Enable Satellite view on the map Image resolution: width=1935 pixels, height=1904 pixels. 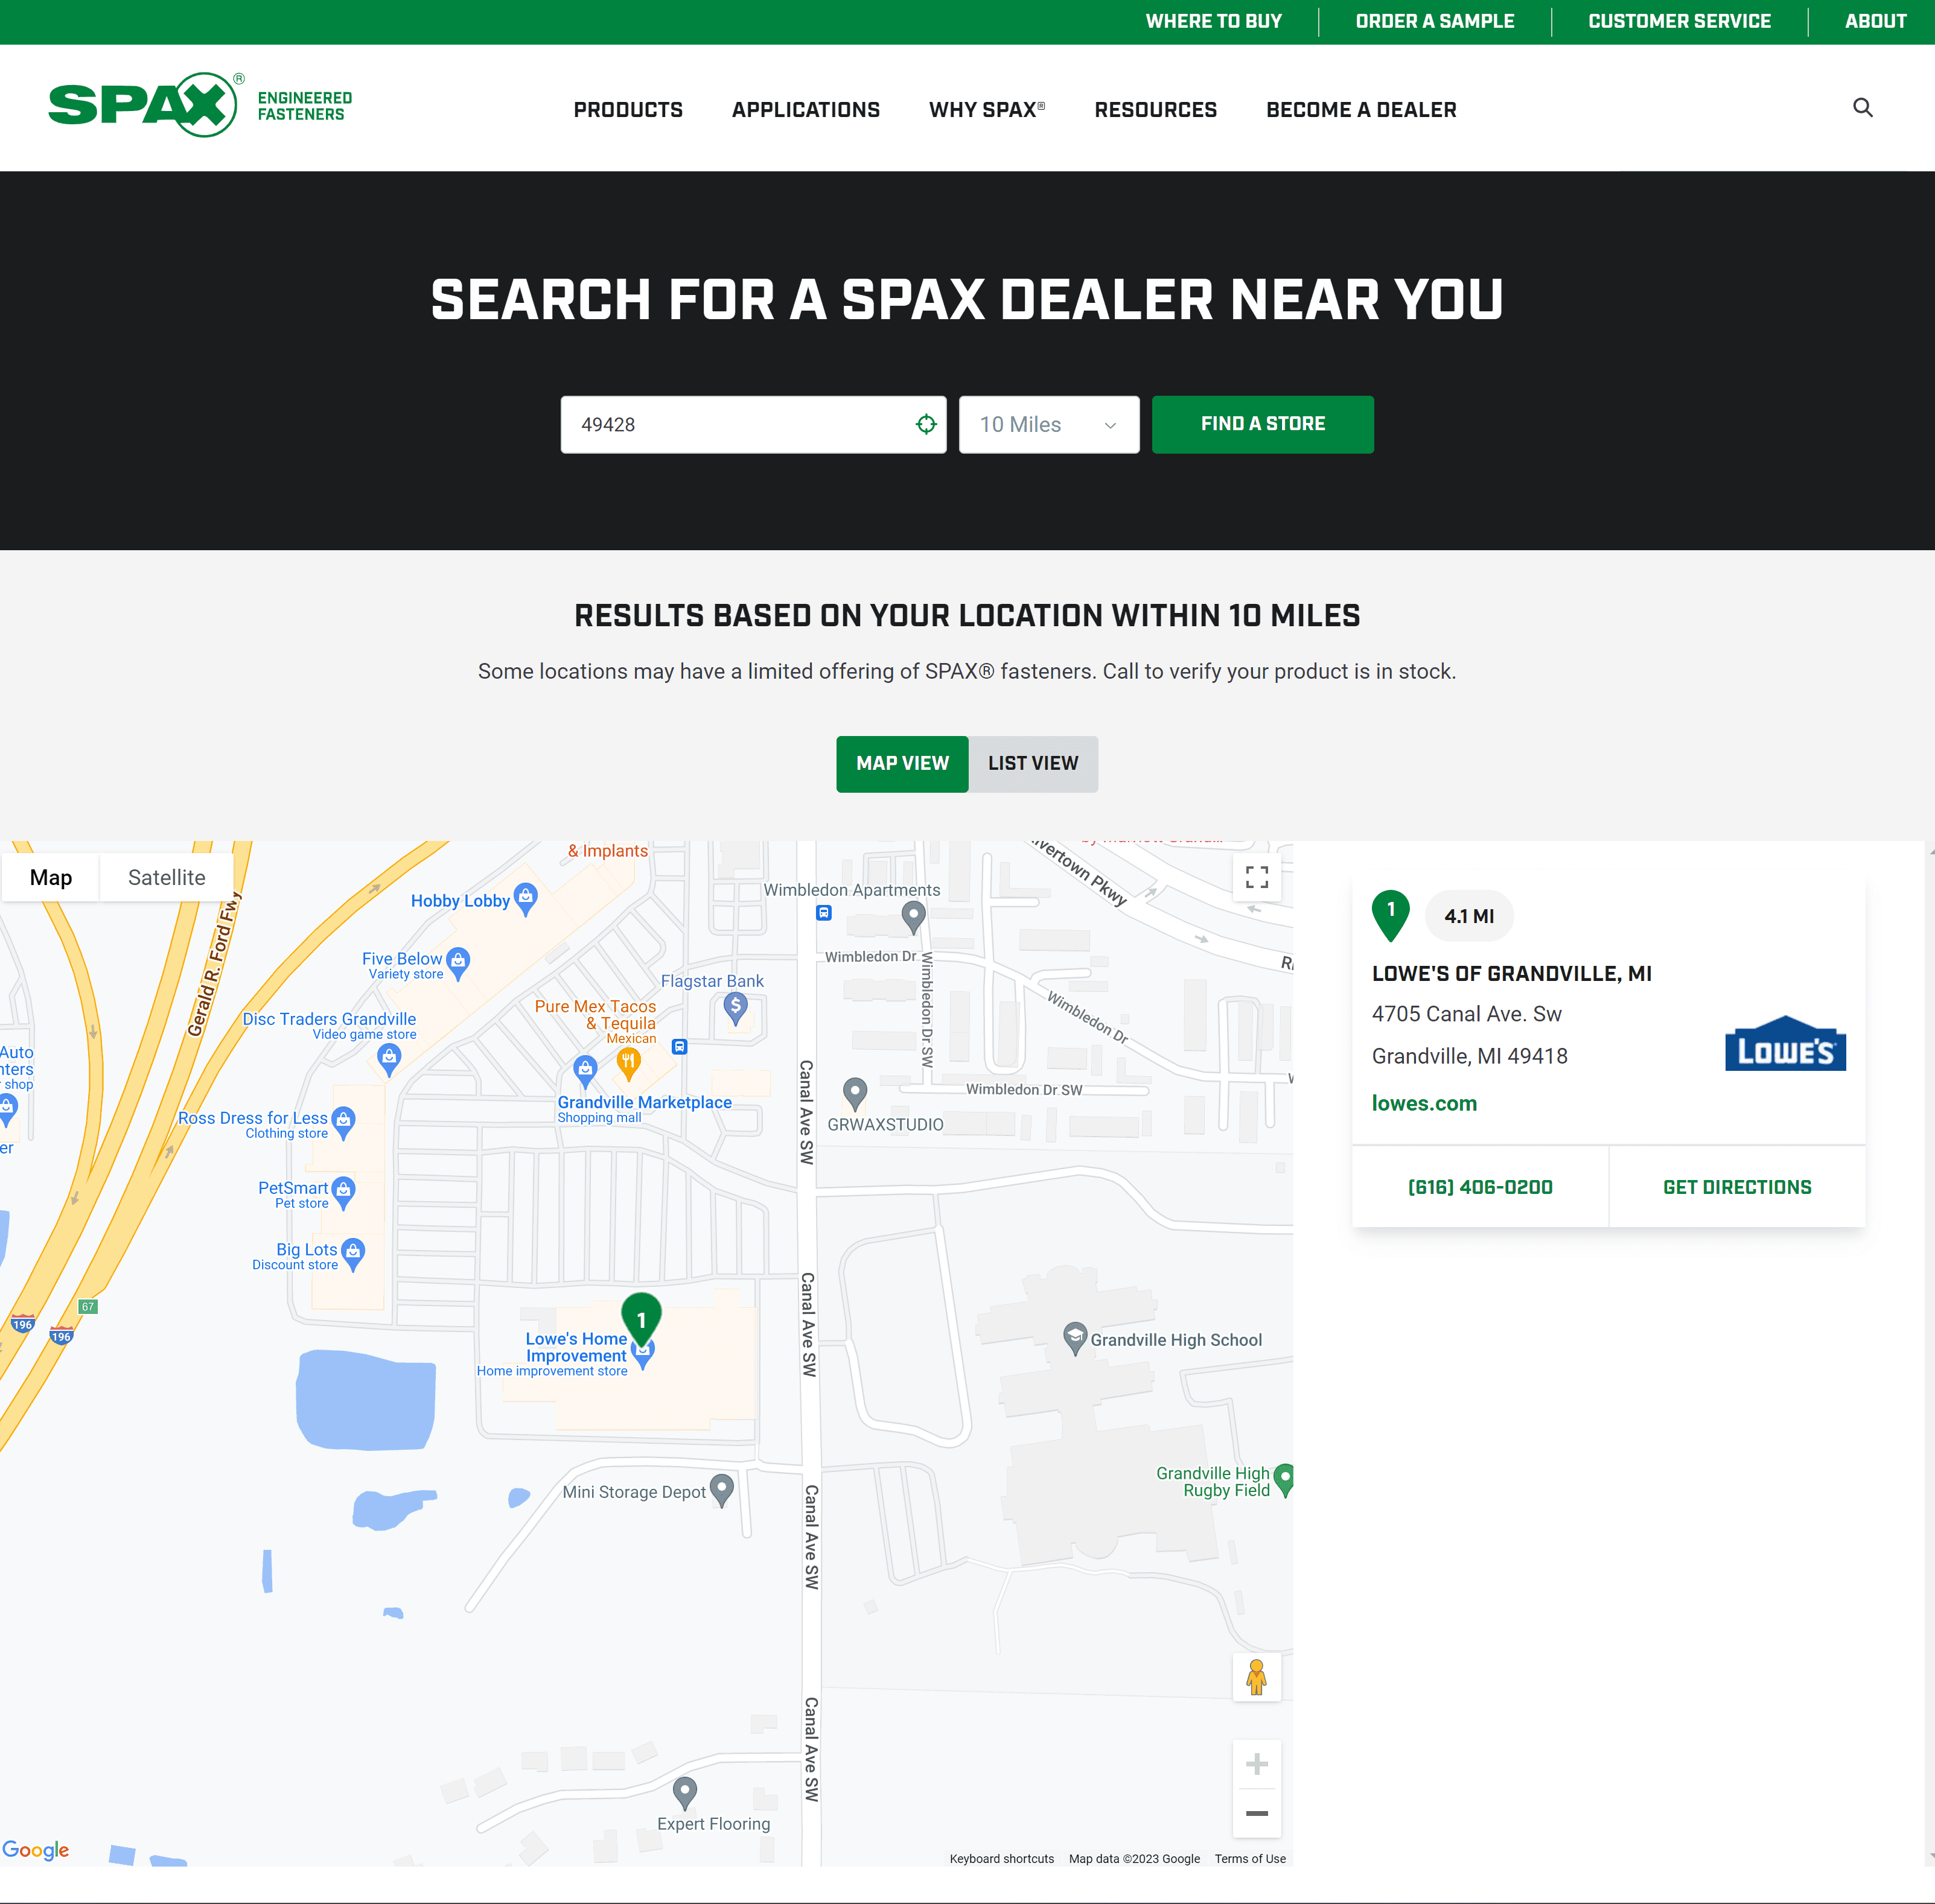pos(166,877)
